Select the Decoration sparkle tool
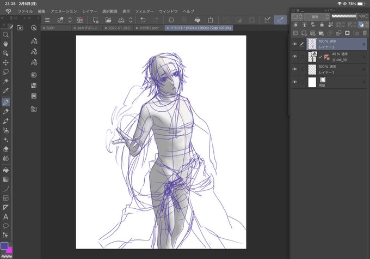 (x=5, y=140)
